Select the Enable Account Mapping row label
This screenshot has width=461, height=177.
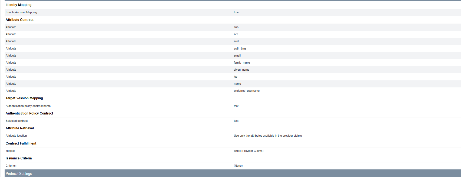[21, 12]
